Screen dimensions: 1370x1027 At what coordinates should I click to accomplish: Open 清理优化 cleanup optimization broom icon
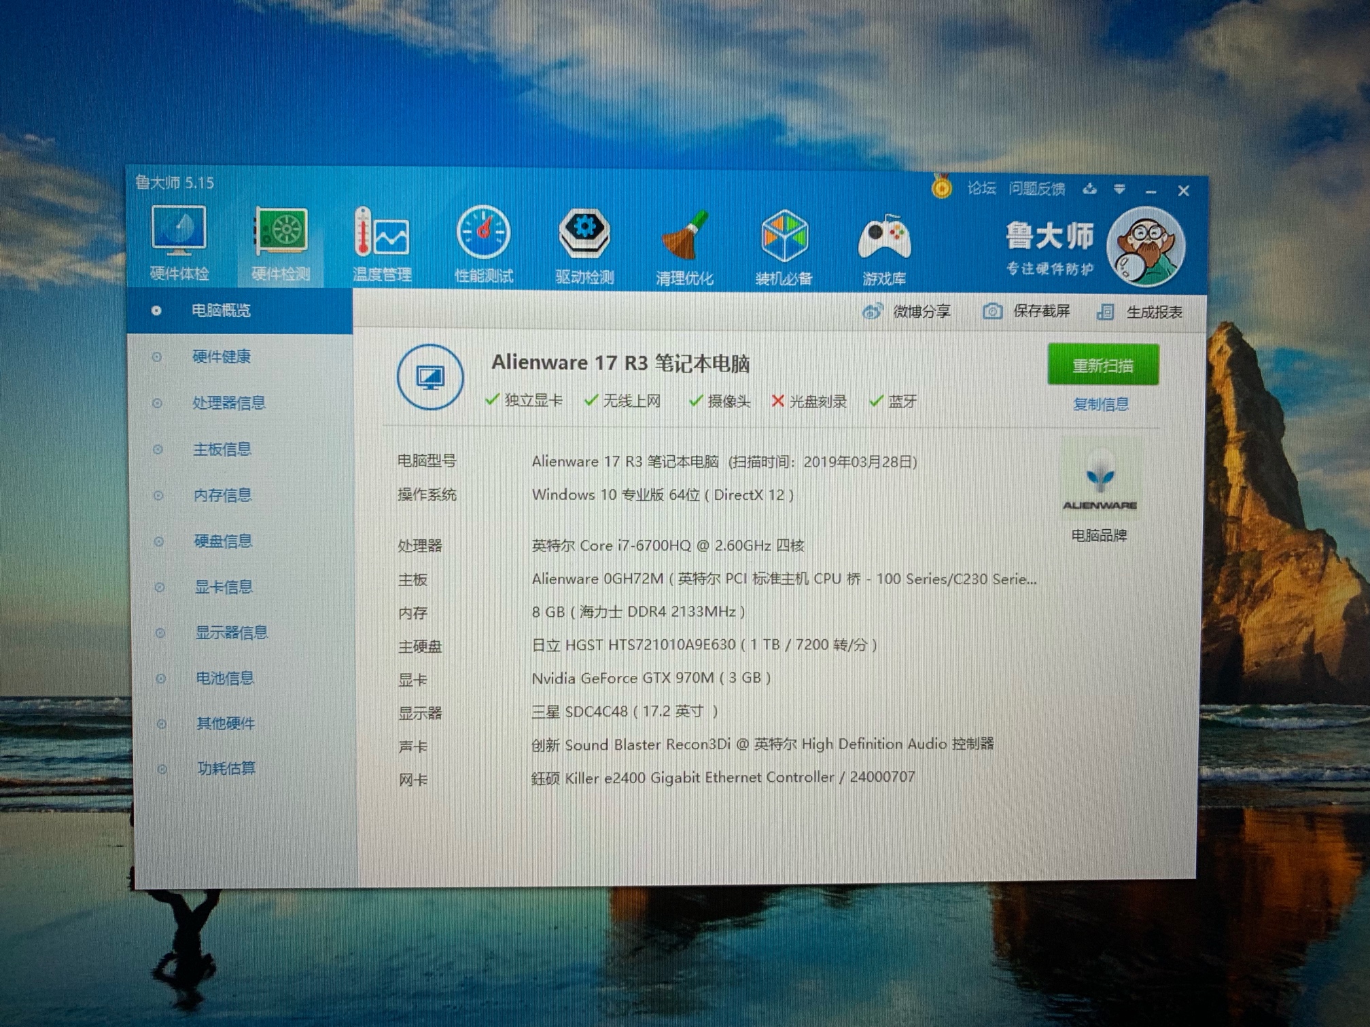(684, 247)
